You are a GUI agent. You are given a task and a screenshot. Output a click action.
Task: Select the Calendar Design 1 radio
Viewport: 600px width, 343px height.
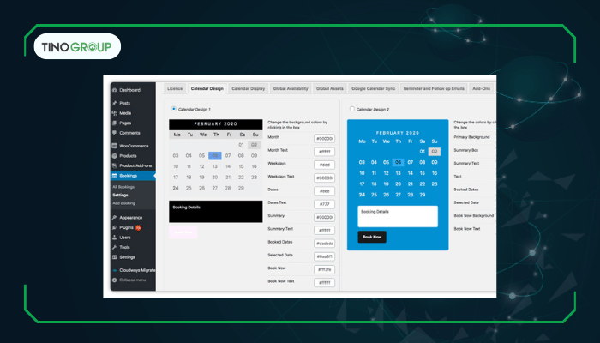(x=174, y=109)
